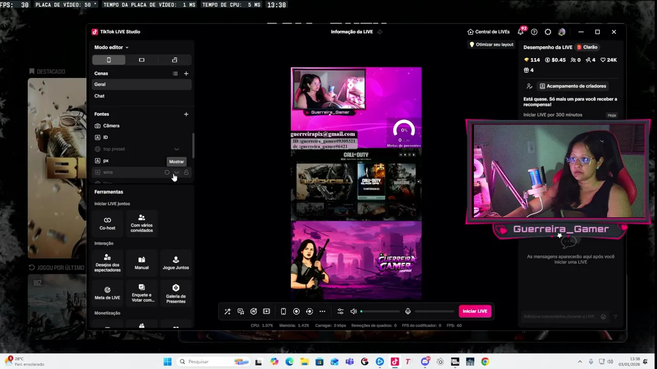The width and height of the screenshot is (657, 369).
Task: Select the px text source
Action: click(142, 161)
